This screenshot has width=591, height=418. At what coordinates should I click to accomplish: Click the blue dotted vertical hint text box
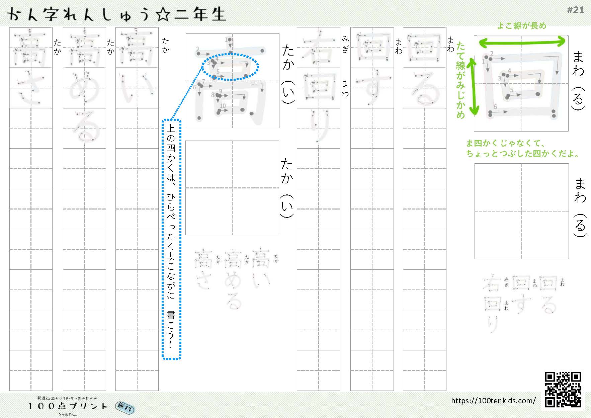171,239
